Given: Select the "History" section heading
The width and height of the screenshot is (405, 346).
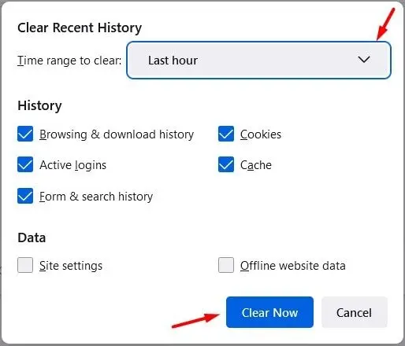Looking at the screenshot, I should (39, 106).
